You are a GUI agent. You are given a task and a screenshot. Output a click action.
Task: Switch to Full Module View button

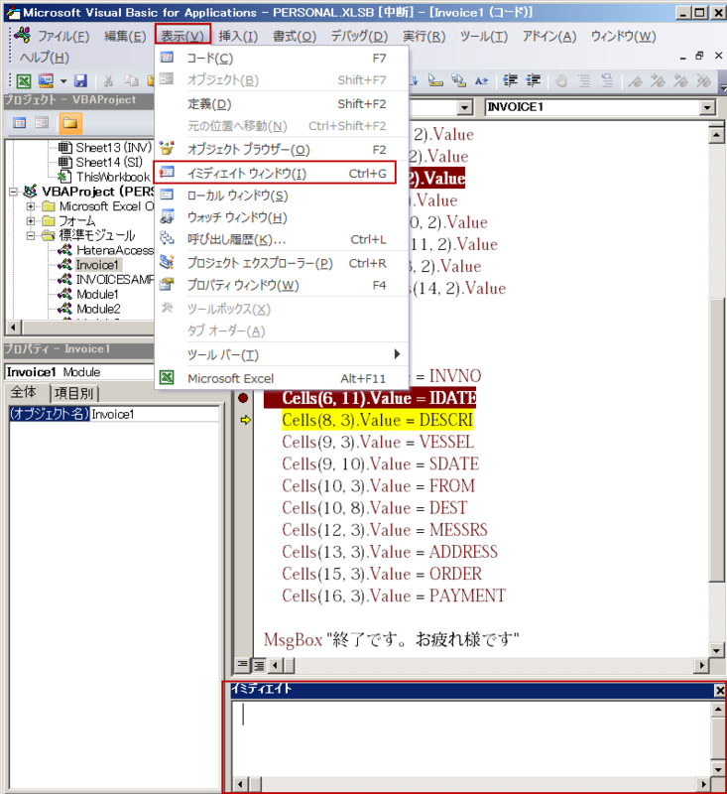pyautogui.click(x=259, y=664)
